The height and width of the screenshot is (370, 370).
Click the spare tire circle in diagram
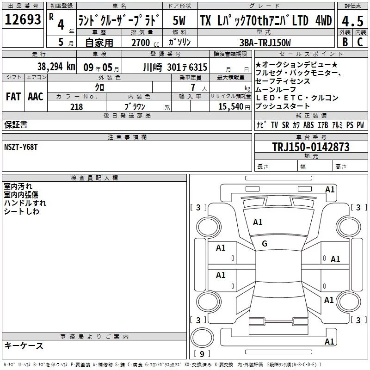click(202, 338)
